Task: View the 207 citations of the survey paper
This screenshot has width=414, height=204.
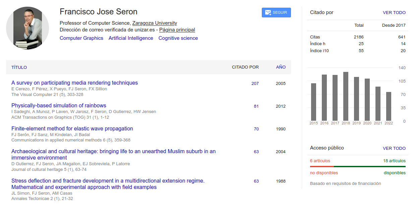Action: click(255, 83)
